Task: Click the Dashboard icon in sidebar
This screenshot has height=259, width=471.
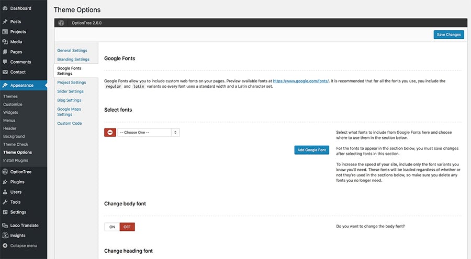Action: tap(5, 8)
